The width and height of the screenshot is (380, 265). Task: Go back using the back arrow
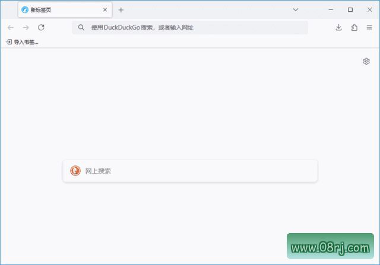[11, 28]
